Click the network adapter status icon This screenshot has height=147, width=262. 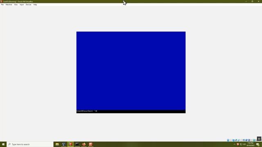[236, 140]
